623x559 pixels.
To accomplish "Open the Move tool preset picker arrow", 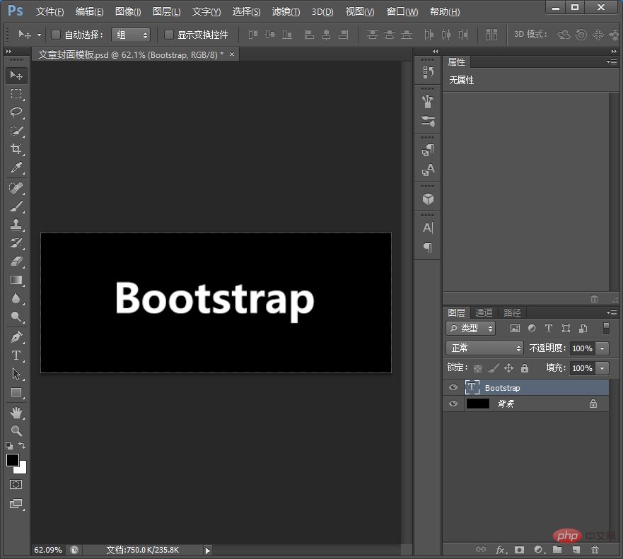I will (39, 35).
